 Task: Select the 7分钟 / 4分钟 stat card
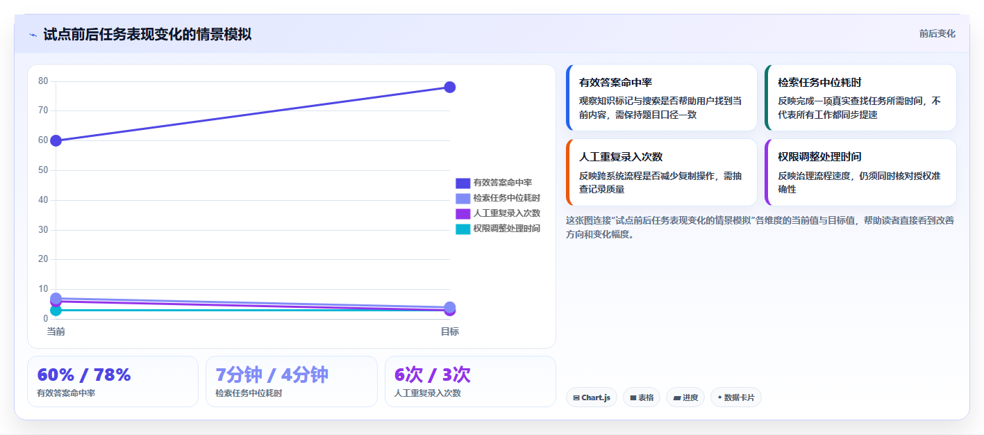tap(292, 381)
